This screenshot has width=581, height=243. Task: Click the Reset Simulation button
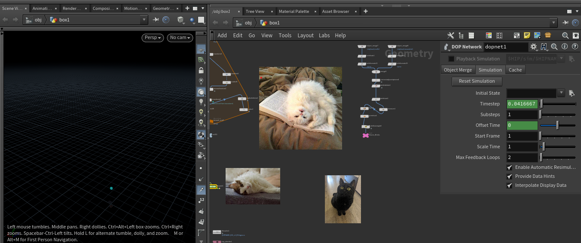pyautogui.click(x=477, y=81)
